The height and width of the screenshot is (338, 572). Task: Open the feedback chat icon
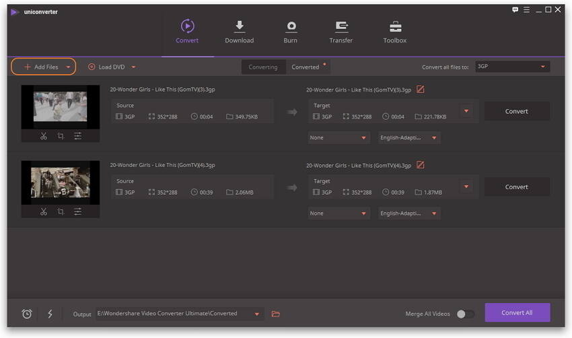click(x=515, y=10)
